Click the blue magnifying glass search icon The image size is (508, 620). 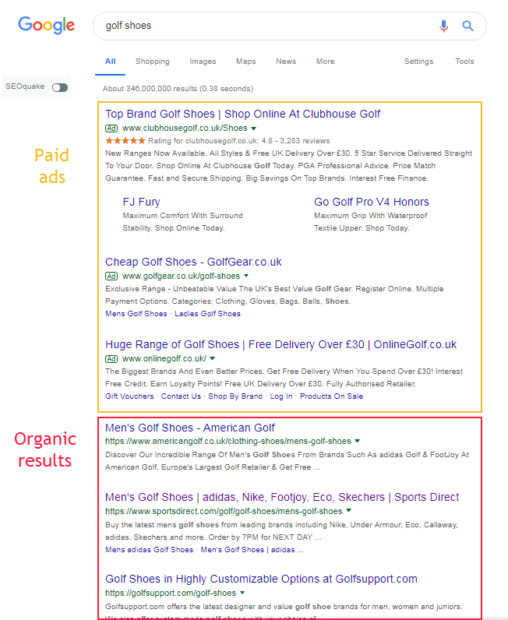[x=467, y=26]
